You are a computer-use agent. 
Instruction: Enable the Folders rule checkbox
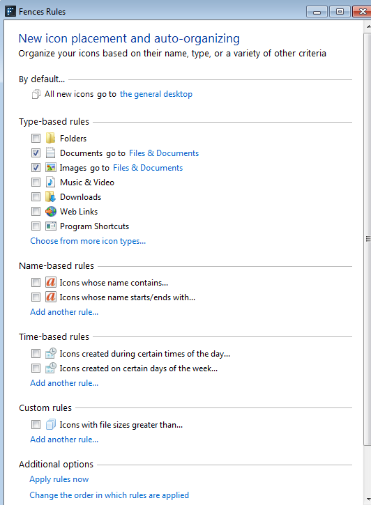(x=36, y=138)
